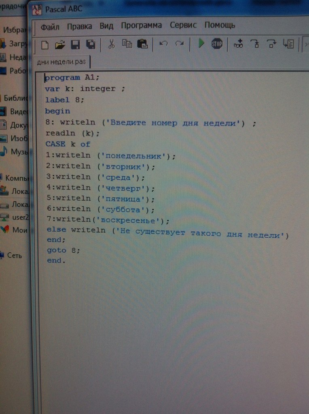Click the Pascal ABC title bar icon

[37, 10]
